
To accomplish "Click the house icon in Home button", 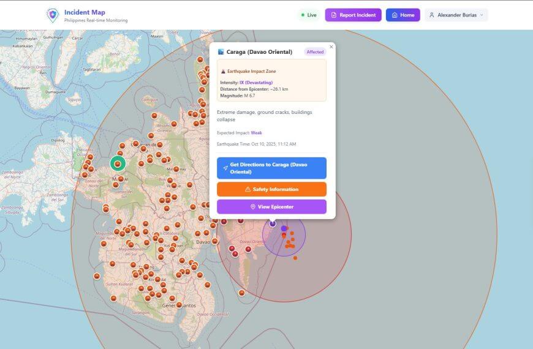I will tap(395, 15).
